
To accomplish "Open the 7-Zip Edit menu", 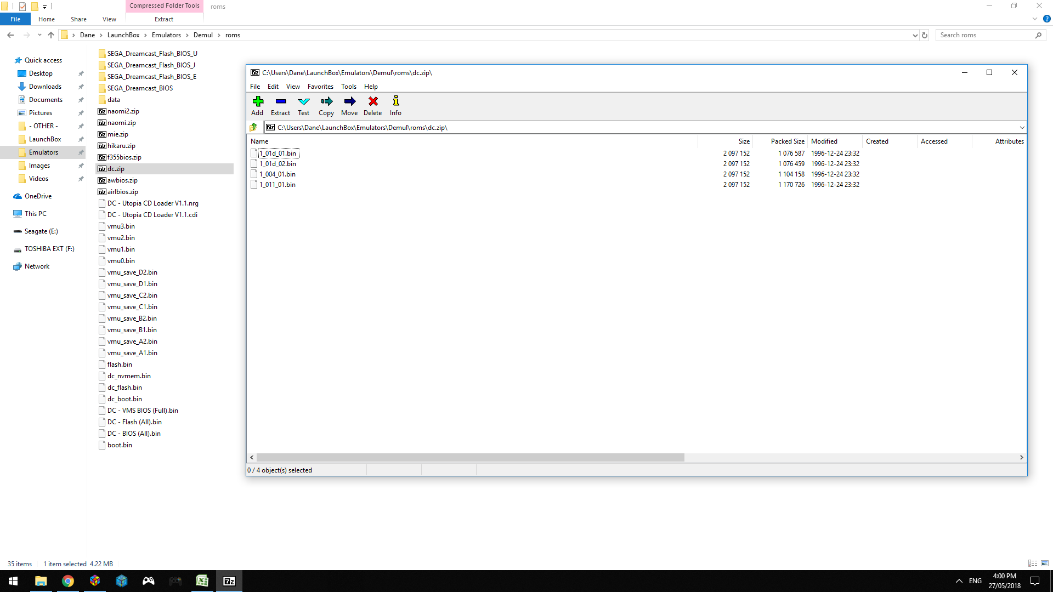I will point(273,87).
